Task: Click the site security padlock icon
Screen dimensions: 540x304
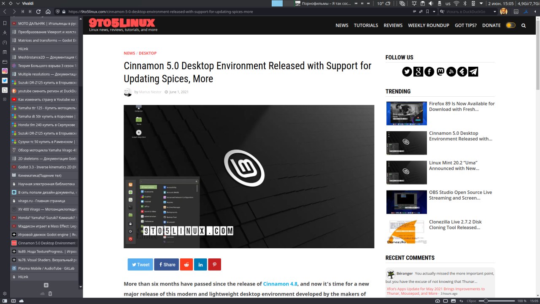Action: 64,12
